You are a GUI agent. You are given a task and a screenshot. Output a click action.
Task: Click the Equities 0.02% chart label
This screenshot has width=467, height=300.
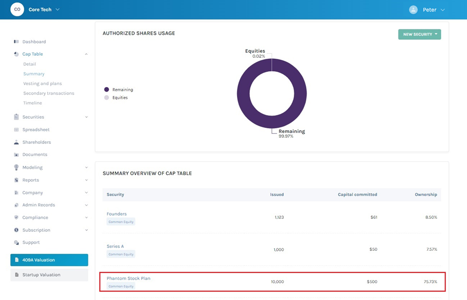pyautogui.click(x=255, y=53)
